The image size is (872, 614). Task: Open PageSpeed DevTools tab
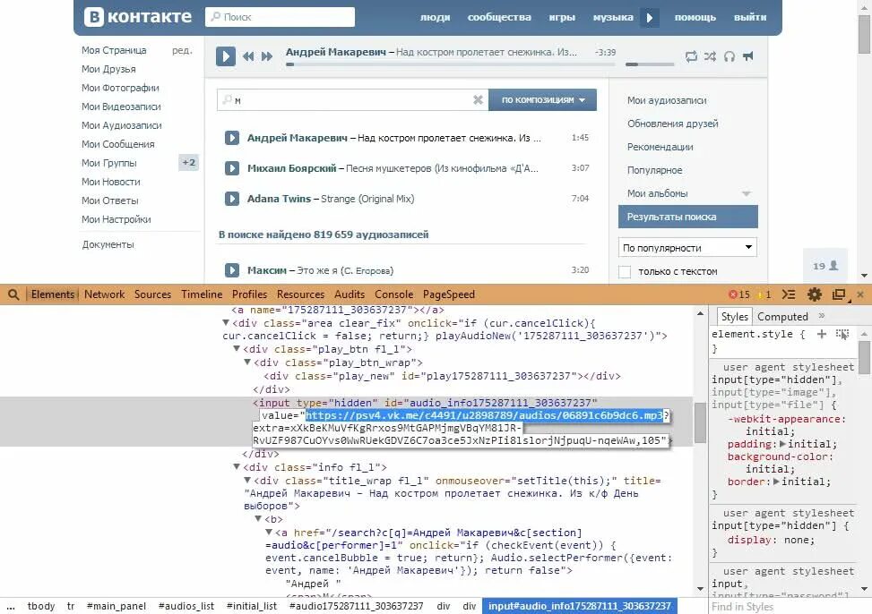pyautogui.click(x=449, y=294)
